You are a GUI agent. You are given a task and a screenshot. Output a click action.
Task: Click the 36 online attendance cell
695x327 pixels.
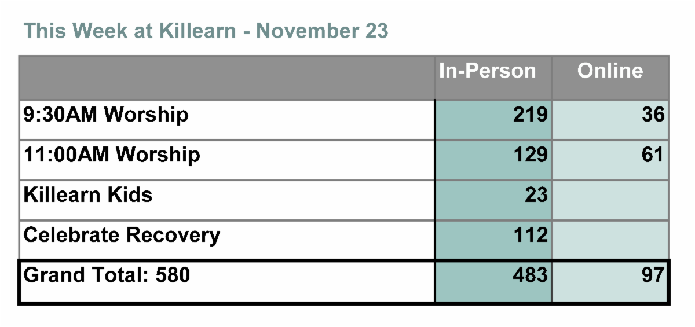point(653,115)
